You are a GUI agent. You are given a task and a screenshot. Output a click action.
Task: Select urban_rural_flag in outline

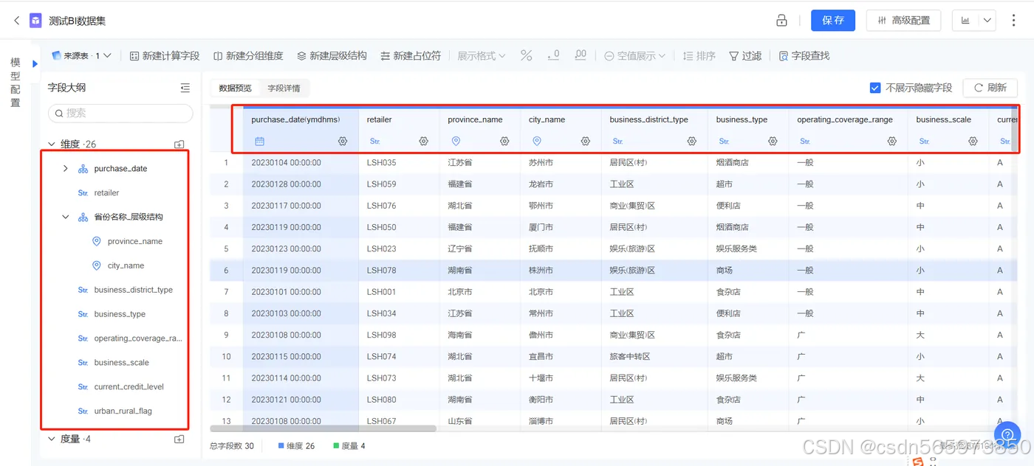coord(123,411)
